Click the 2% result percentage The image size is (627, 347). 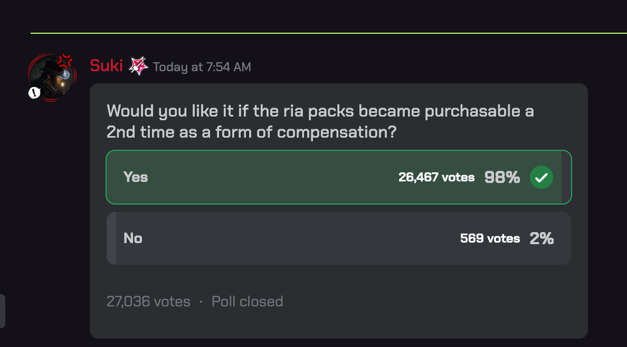coord(541,238)
